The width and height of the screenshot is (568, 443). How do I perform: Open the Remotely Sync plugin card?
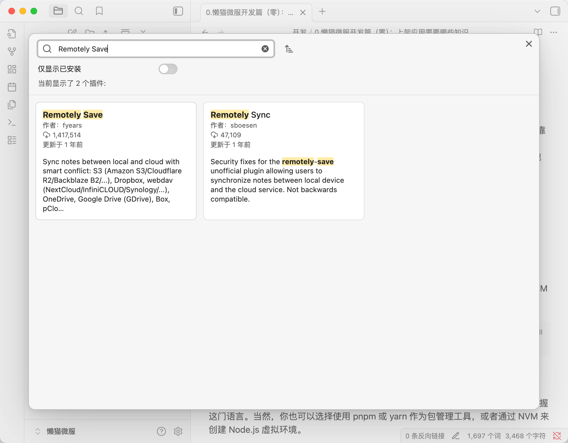[283, 161]
